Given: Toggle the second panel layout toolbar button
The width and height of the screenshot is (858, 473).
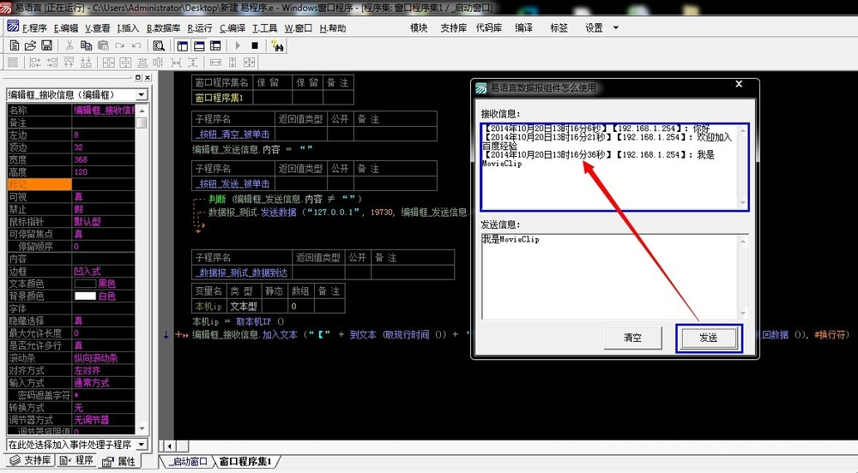Looking at the screenshot, I should (x=199, y=46).
